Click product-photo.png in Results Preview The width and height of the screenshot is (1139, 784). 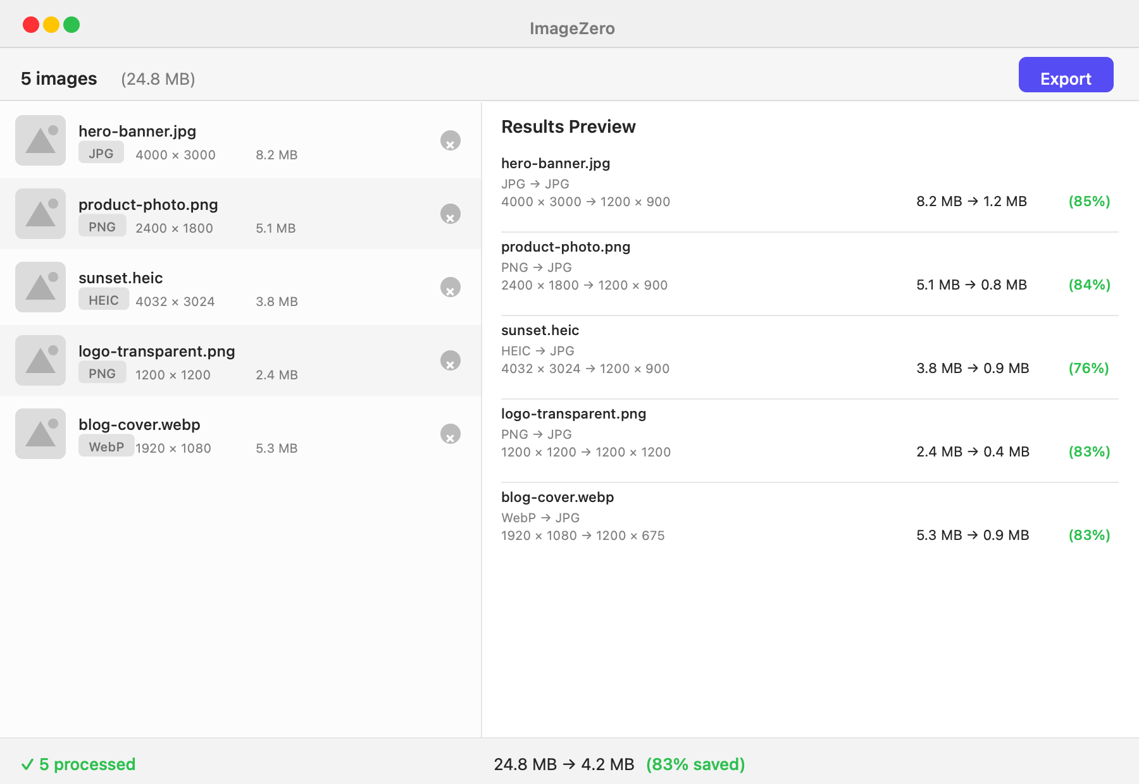tap(566, 247)
